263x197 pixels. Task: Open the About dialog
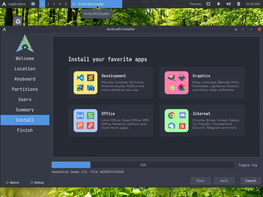tap(13, 183)
